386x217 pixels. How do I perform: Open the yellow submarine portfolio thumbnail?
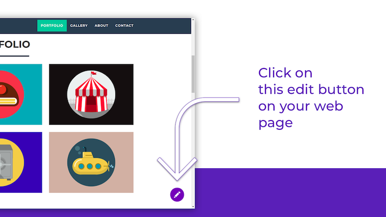[x=91, y=163]
